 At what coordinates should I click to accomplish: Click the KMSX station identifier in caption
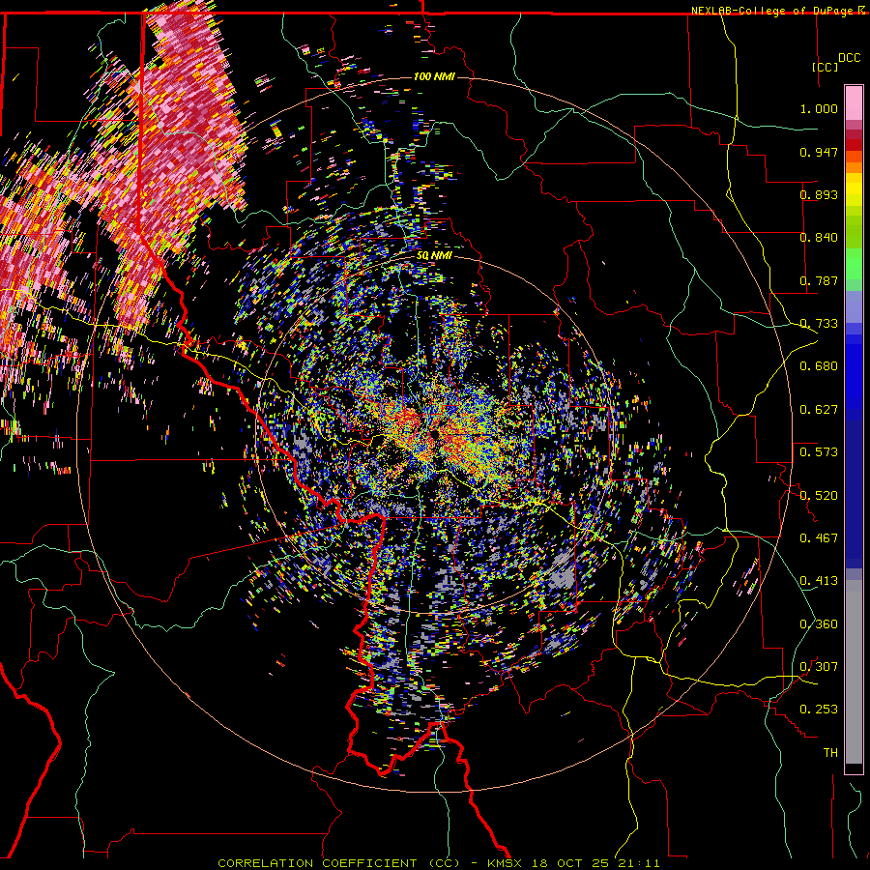[504, 863]
